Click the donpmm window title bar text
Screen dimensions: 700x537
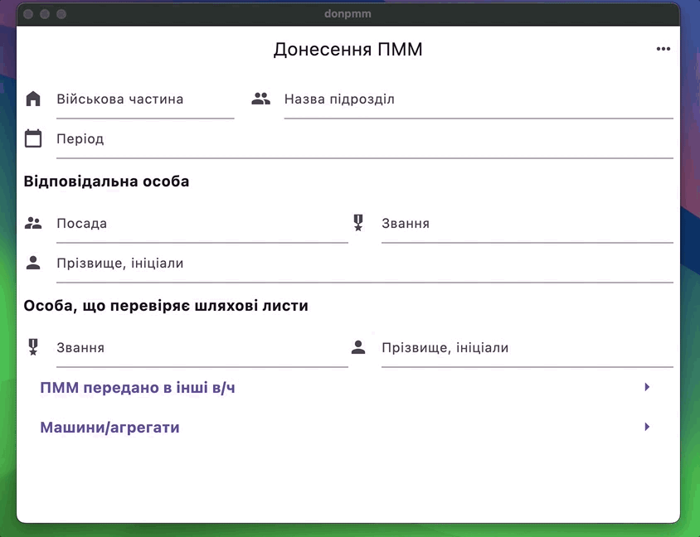[348, 14]
